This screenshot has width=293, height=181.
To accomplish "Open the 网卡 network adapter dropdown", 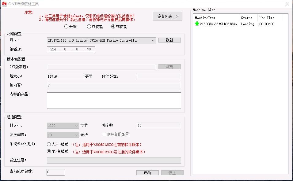I will point(101,40).
